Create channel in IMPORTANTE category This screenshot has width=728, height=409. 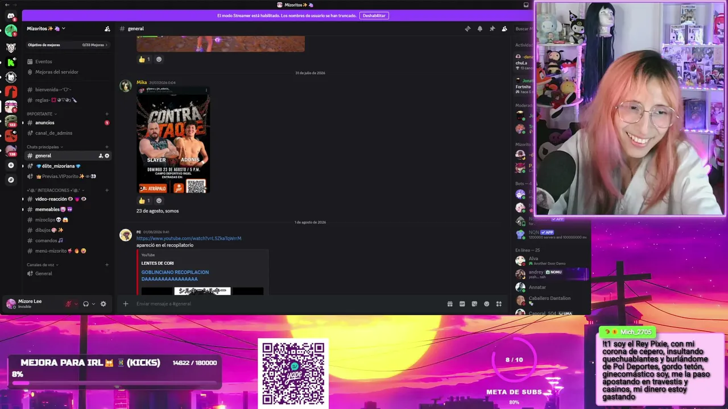107,114
